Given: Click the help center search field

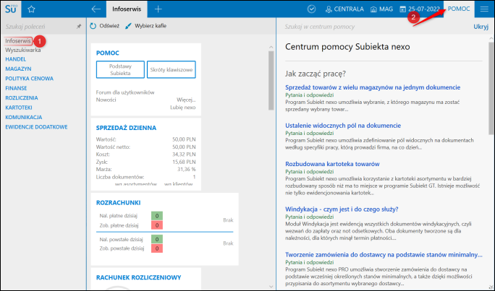Looking at the screenshot, I should point(376,27).
